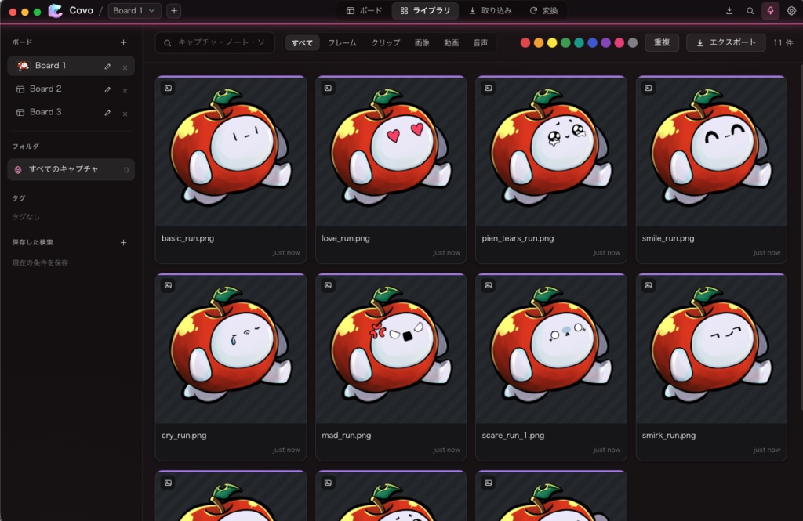
Task: Switch to the ライブラリ tab
Action: coord(426,11)
